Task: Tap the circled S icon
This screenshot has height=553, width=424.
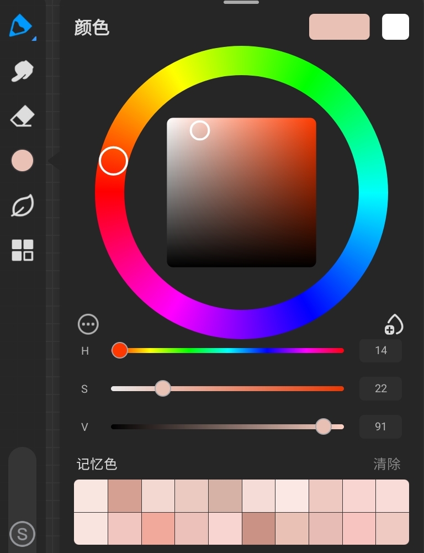Action: [x=22, y=534]
